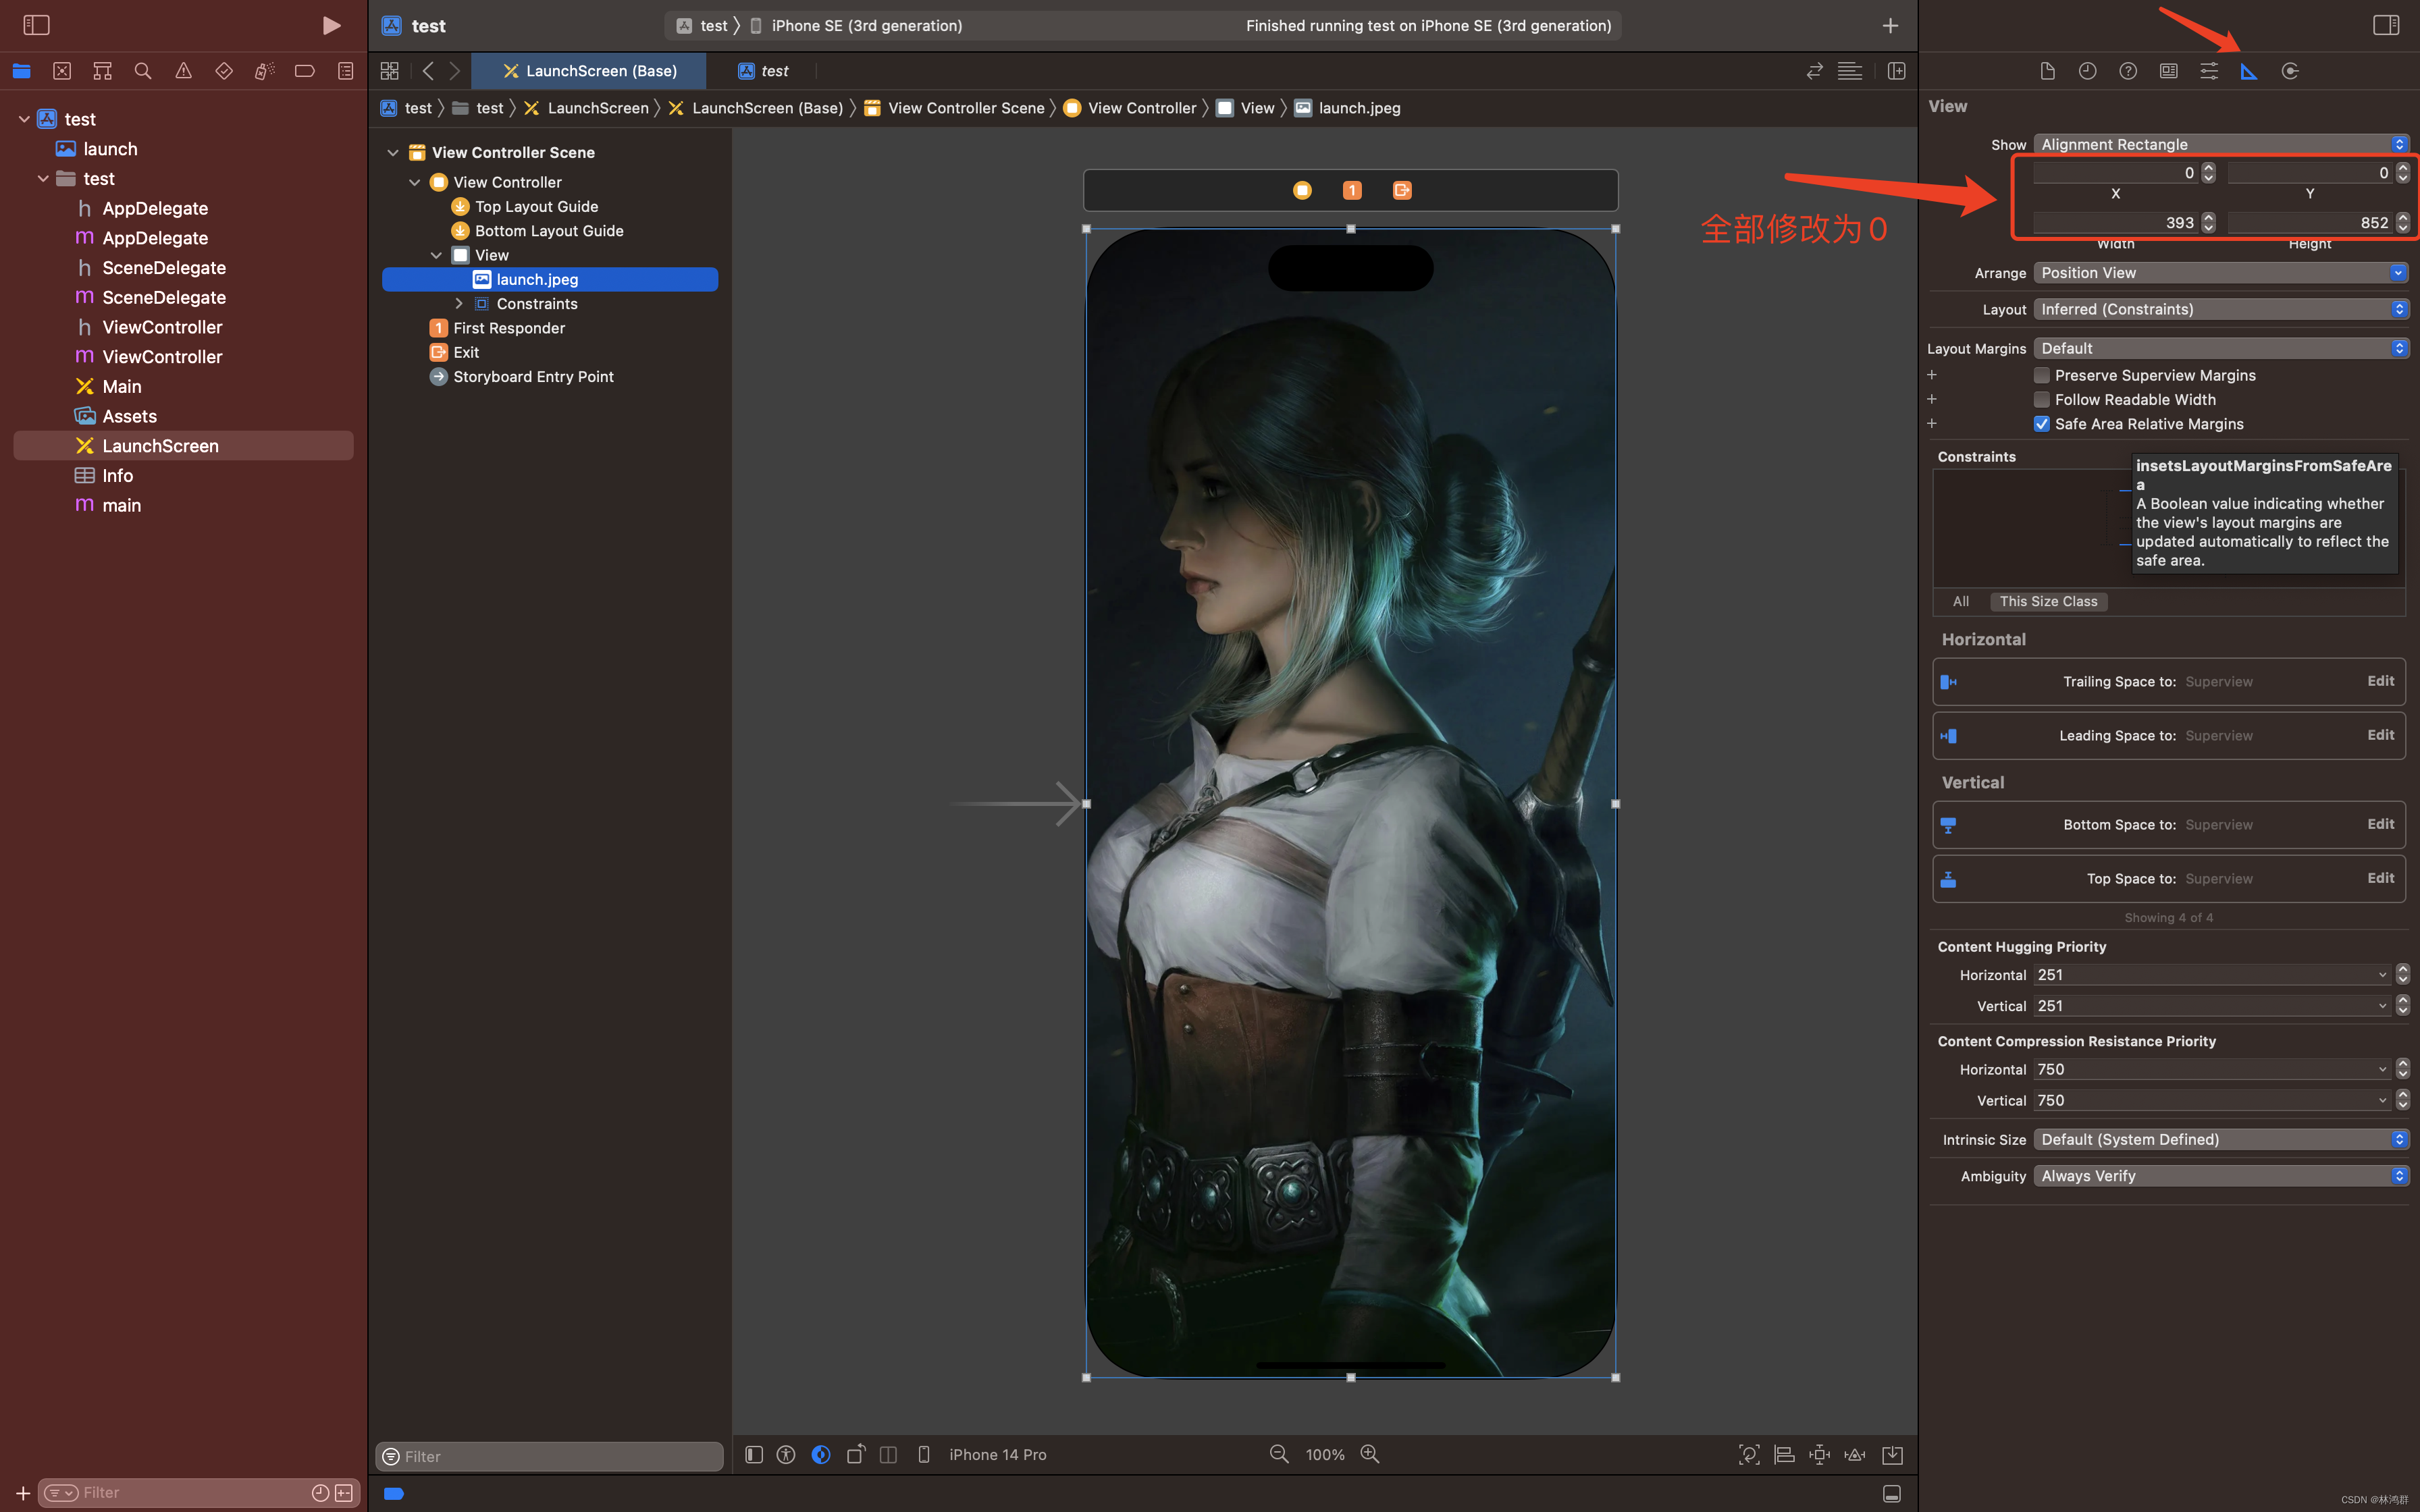2420x1512 pixels.
Task: Open the Issue navigator warning icon
Action: (x=183, y=71)
